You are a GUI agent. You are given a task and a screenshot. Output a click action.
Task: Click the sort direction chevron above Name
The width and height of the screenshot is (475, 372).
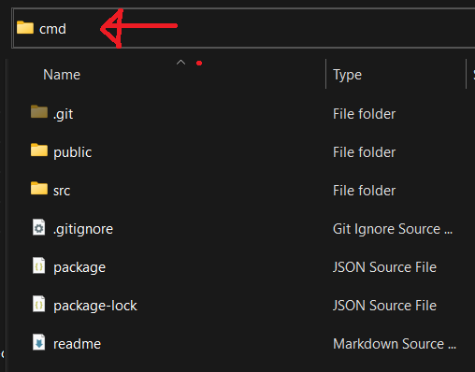[x=180, y=63]
